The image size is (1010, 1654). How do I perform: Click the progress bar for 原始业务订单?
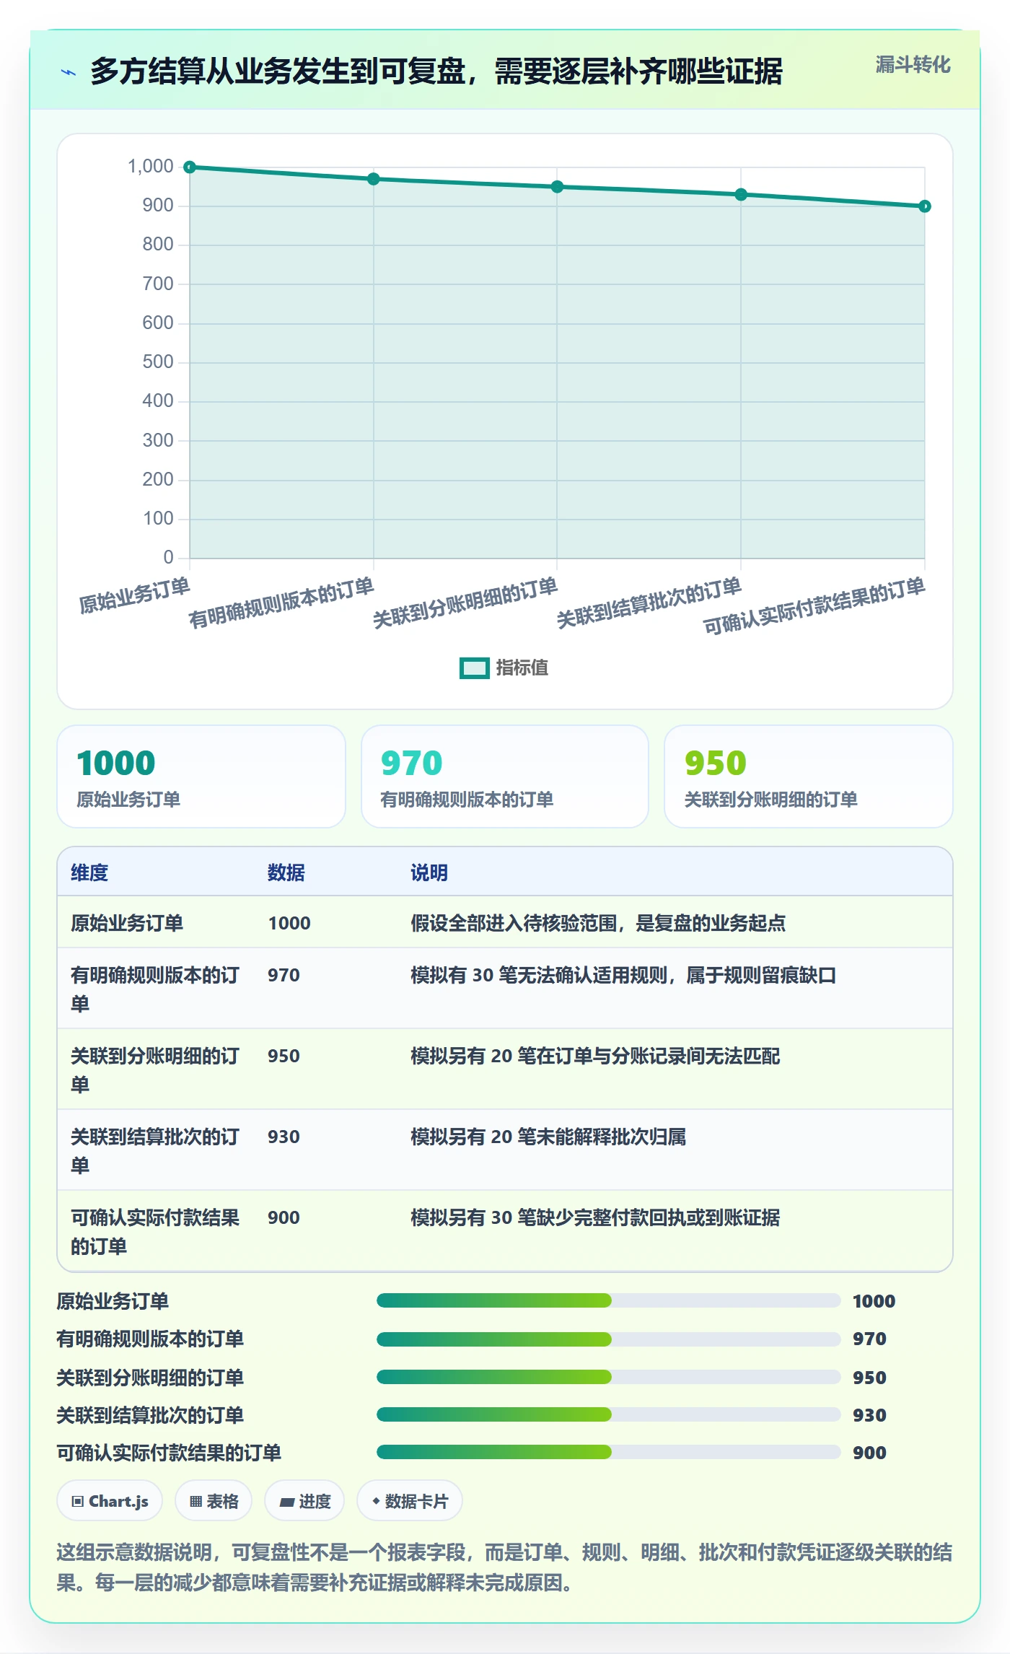pos(609,1301)
